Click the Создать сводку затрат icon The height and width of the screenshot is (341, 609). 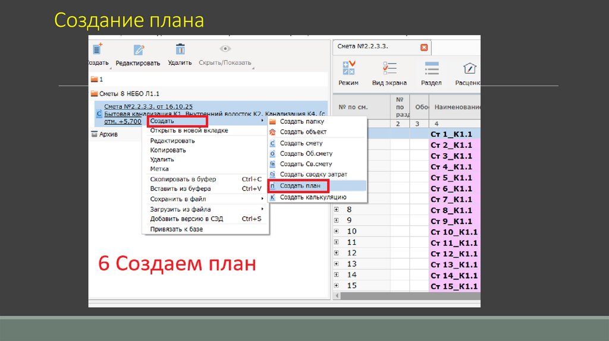pyautogui.click(x=272, y=175)
